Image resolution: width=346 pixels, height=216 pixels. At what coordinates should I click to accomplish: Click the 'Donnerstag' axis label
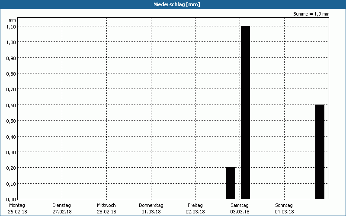click(x=151, y=206)
